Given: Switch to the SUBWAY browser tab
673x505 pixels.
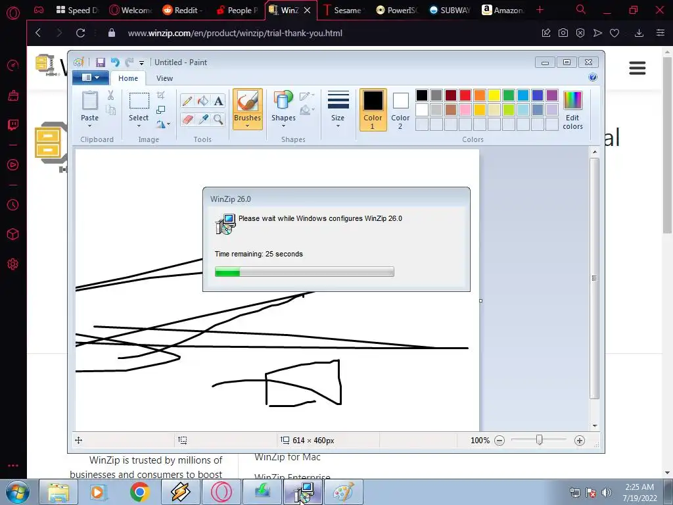Looking at the screenshot, I should point(450,10).
